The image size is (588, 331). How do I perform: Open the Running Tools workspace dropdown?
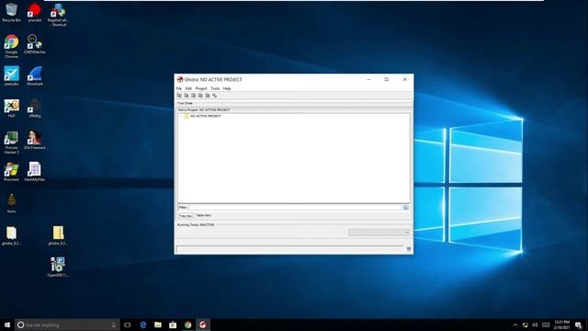(379, 233)
